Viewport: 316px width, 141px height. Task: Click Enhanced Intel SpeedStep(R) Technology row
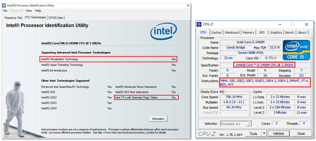(x=77, y=87)
